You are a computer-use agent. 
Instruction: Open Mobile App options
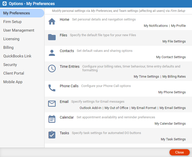tap(13, 82)
